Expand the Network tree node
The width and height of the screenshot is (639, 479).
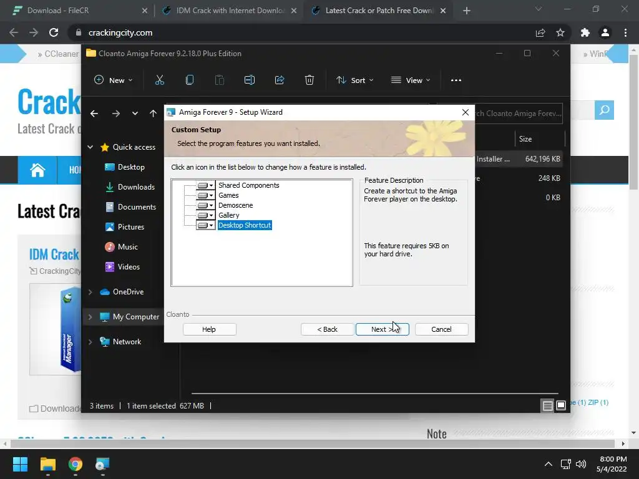[x=90, y=342]
